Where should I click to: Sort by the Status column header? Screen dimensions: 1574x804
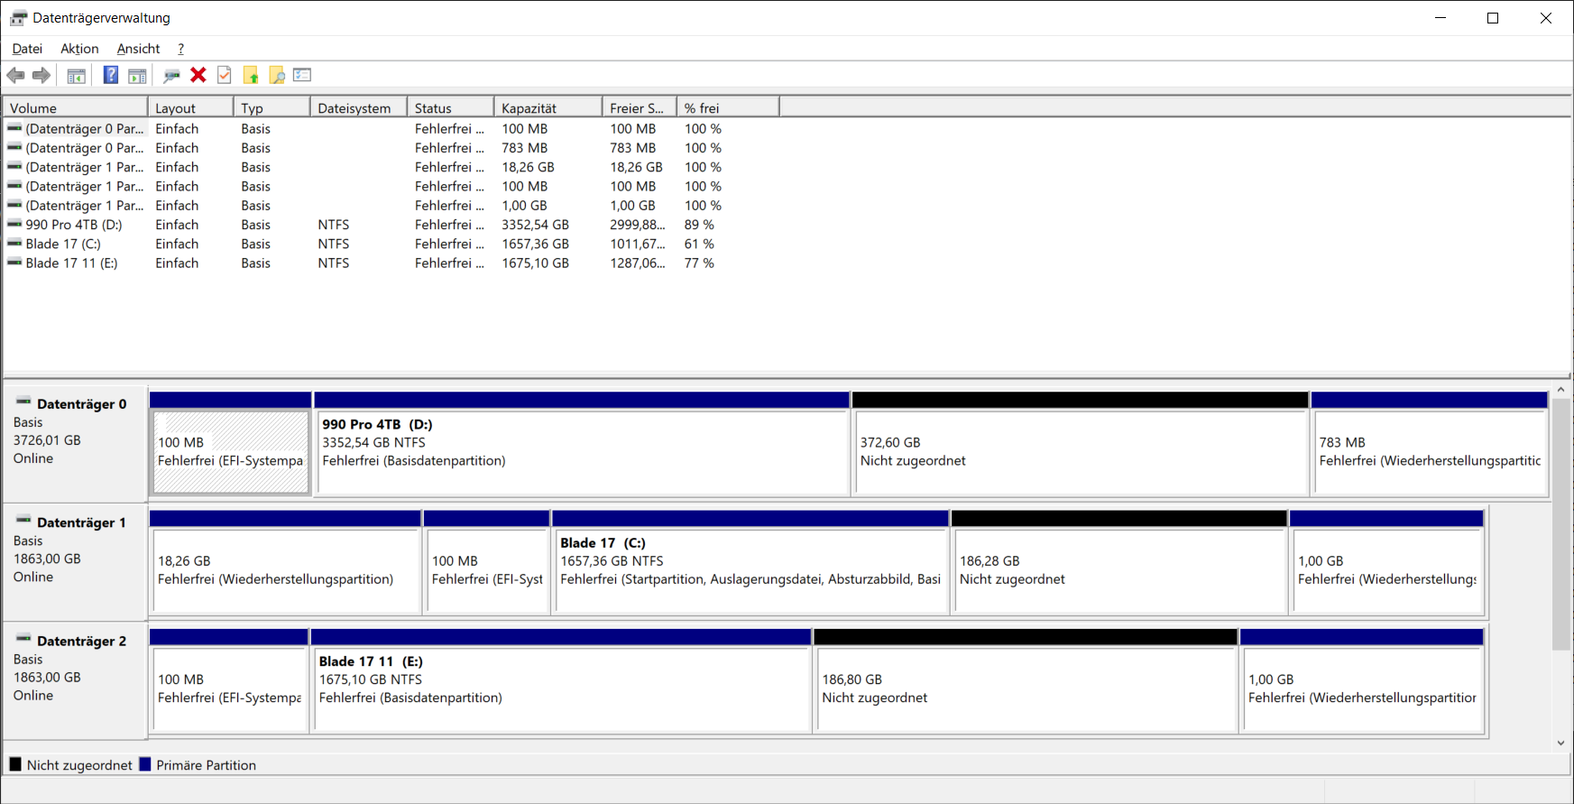click(x=450, y=108)
